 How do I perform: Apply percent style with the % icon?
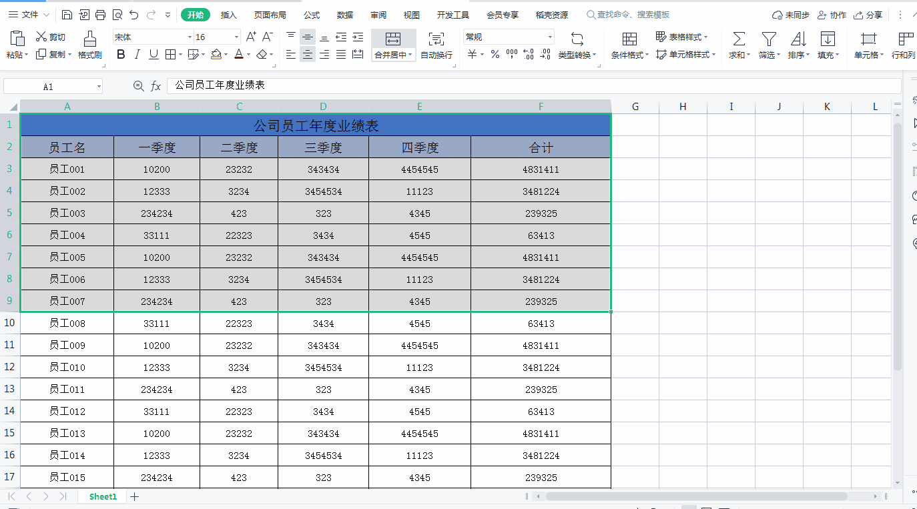(x=495, y=55)
